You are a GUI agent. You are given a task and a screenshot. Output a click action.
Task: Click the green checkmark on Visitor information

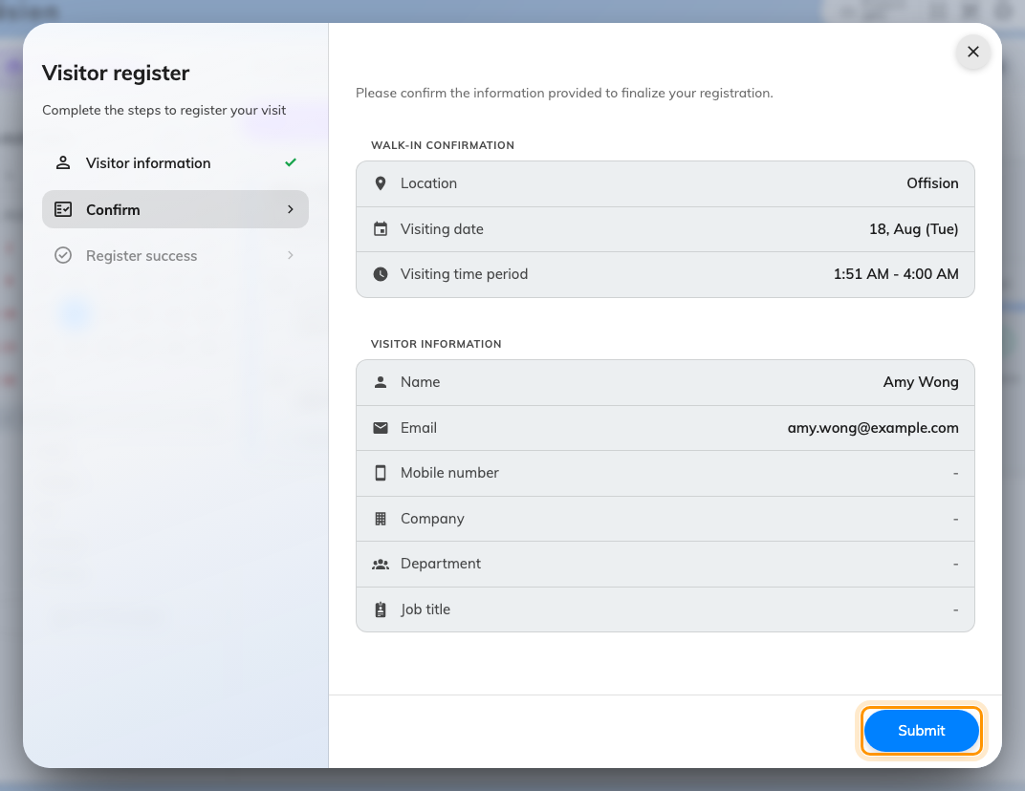point(291,162)
